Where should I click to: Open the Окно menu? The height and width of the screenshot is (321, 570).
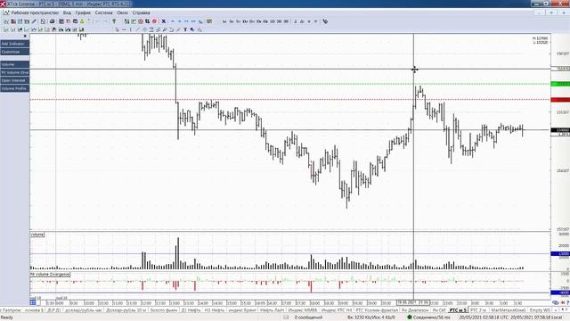123,12
